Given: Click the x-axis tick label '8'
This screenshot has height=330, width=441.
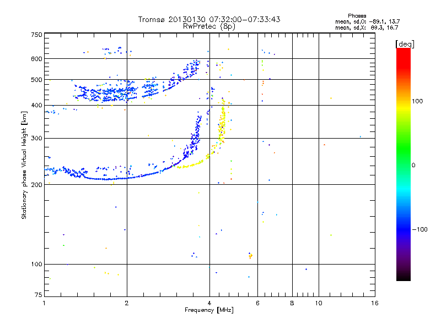Looking at the screenshot, I should (292, 303).
